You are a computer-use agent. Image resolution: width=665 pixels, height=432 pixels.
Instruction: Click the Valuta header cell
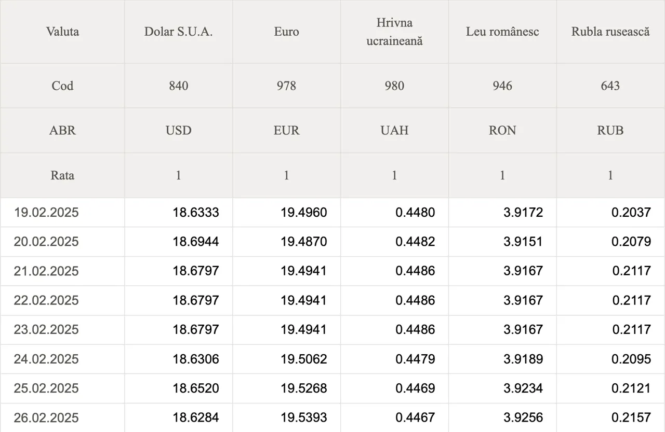pyautogui.click(x=62, y=32)
